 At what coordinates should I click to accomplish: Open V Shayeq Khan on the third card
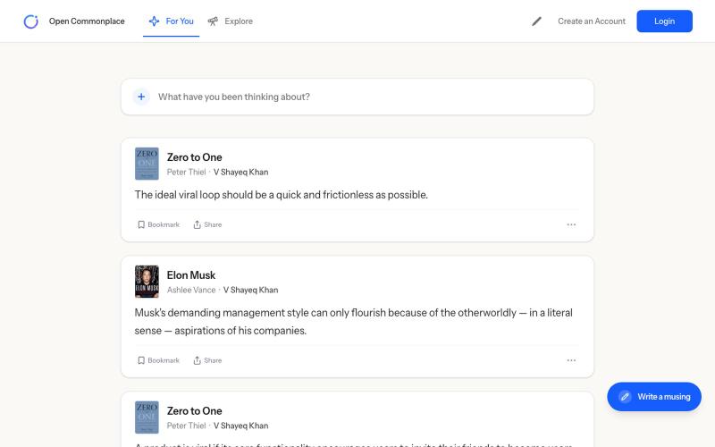point(240,426)
